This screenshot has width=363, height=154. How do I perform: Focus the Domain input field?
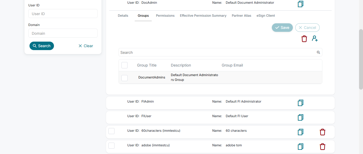[x=63, y=33]
